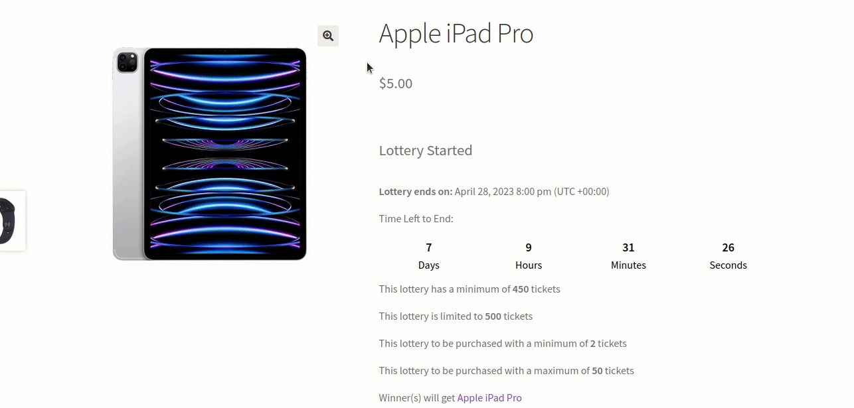Click the bold 'Lottery ends on:' label
The height and width of the screenshot is (408, 854).
pyautogui.click(x=416, y=192)
